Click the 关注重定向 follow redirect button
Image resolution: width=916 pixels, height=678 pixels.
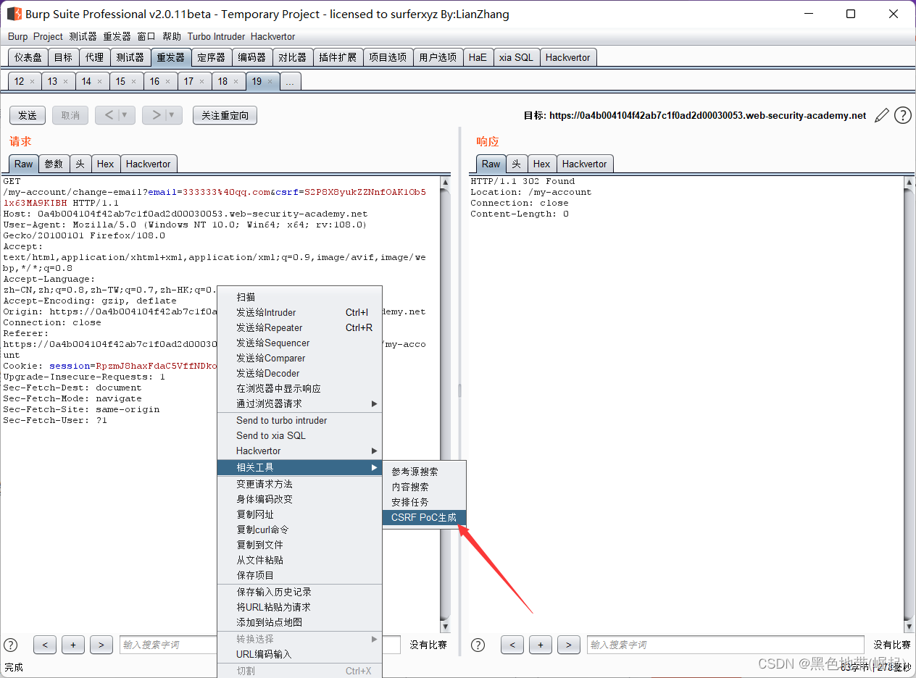225,115
